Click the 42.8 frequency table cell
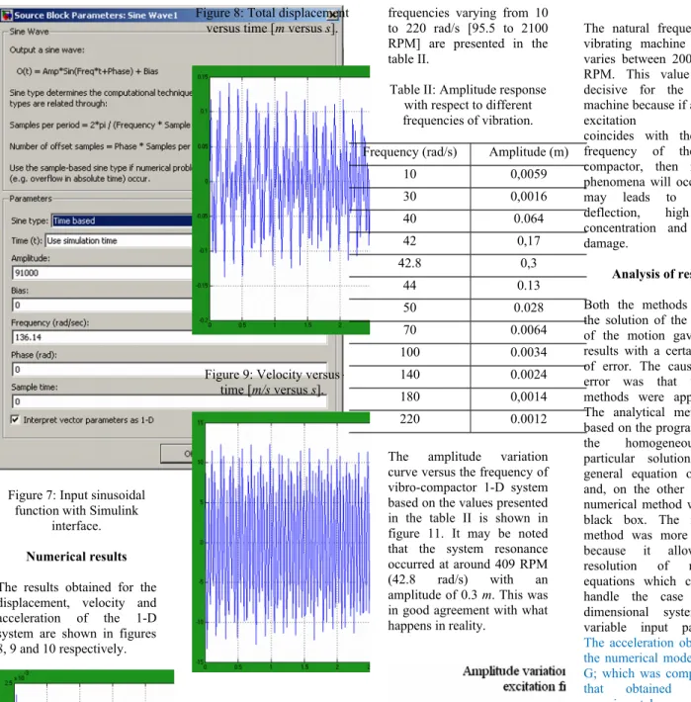This screenshot has height=702, width=691. 409,263
